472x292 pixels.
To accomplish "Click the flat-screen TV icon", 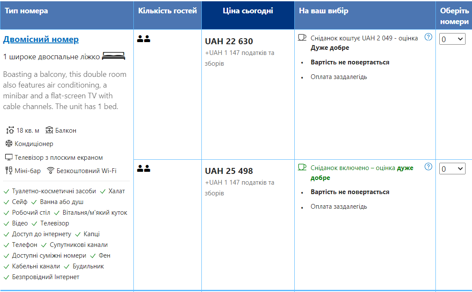I will pos(9,157).
